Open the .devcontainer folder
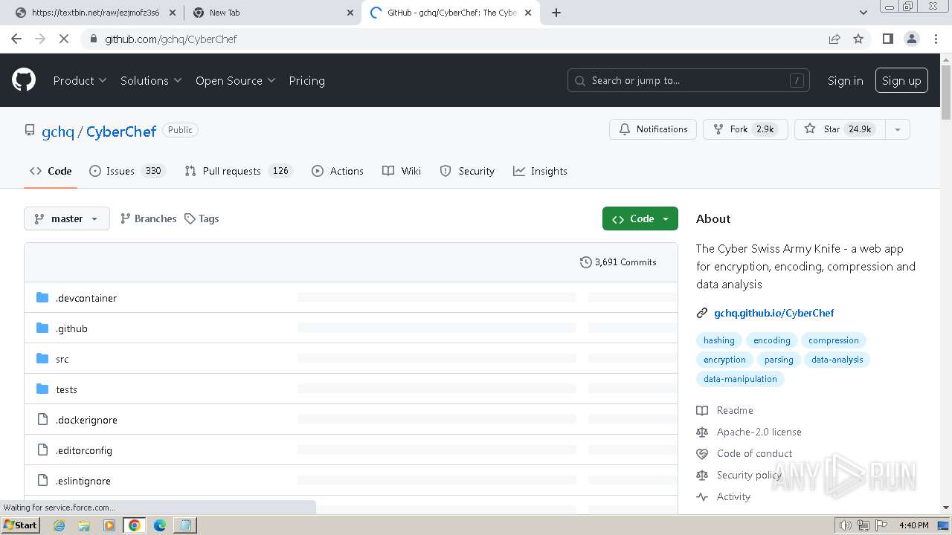 (86, 298)
